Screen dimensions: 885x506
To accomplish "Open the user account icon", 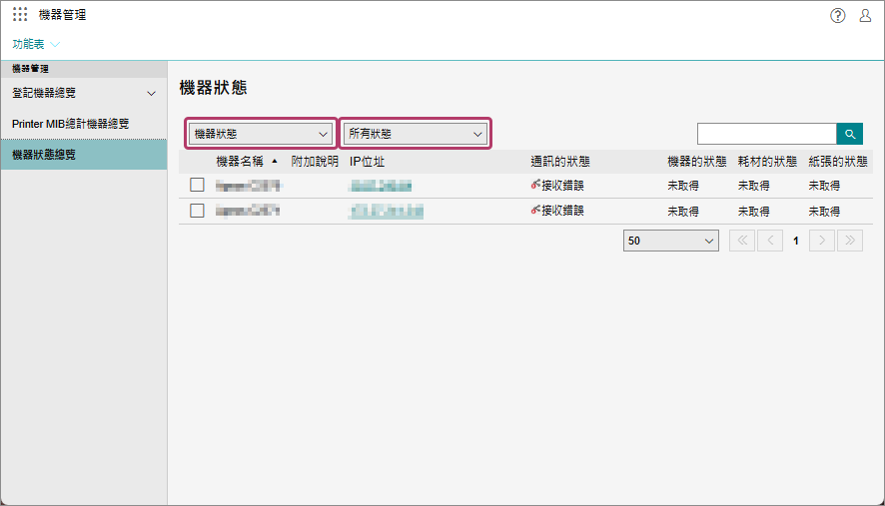I will [x=865, y=15].
